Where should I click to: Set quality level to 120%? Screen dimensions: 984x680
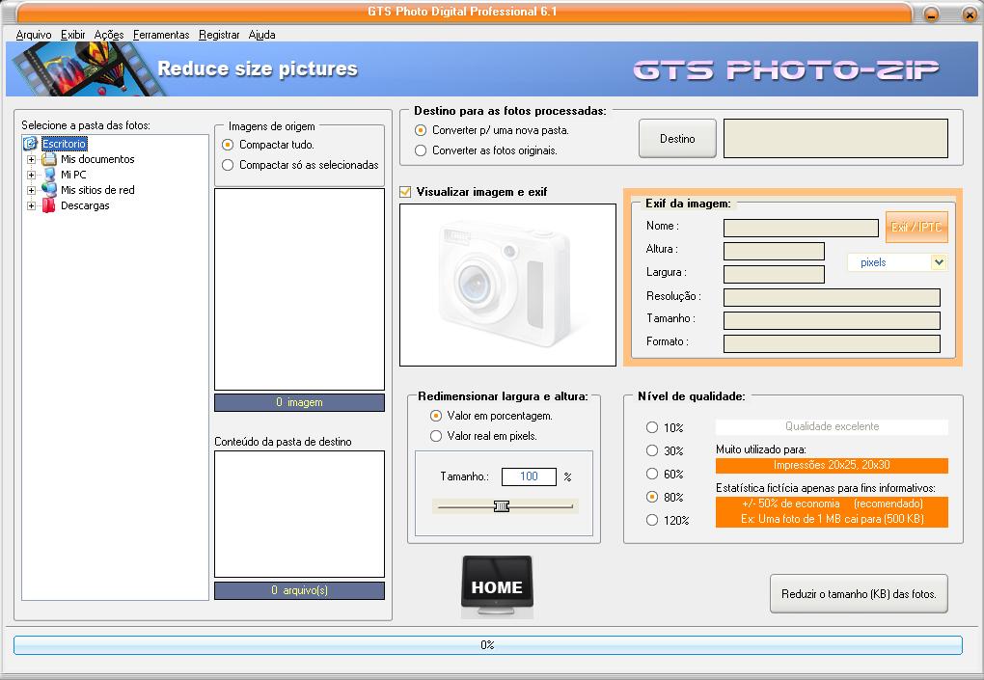[652, 520]
